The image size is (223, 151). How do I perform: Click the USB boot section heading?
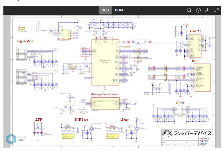point(81,120)
